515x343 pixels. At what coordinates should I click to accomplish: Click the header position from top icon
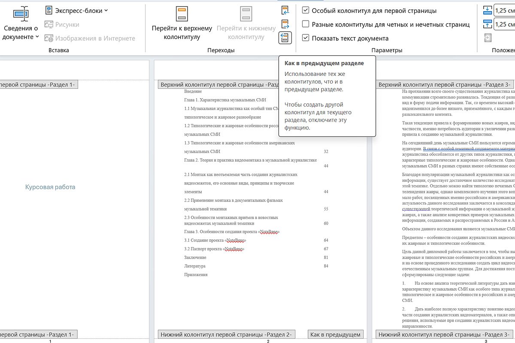tap(487, 10)
